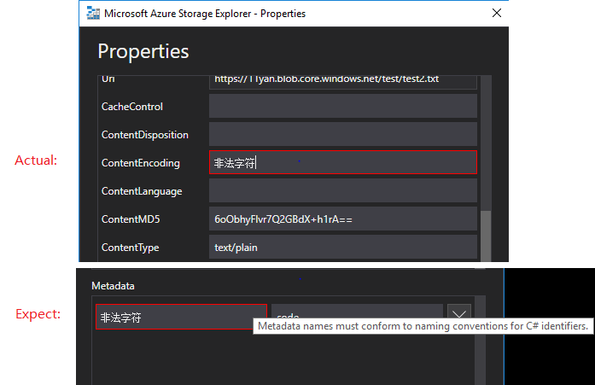
Task: Click the ContentEncoding label
Action: 140,163
